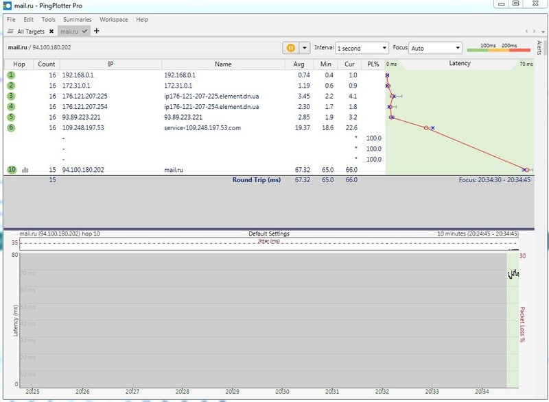549x402 pixels.
Task: Click the hop 5 green circle icon
Action: point(11,117)
